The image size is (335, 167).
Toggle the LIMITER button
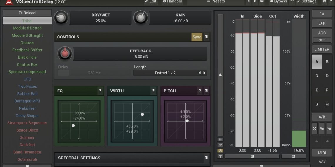[x=322, y=49]
